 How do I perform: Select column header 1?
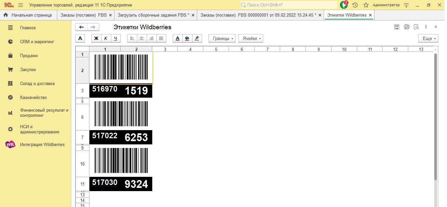pos(105,49)
